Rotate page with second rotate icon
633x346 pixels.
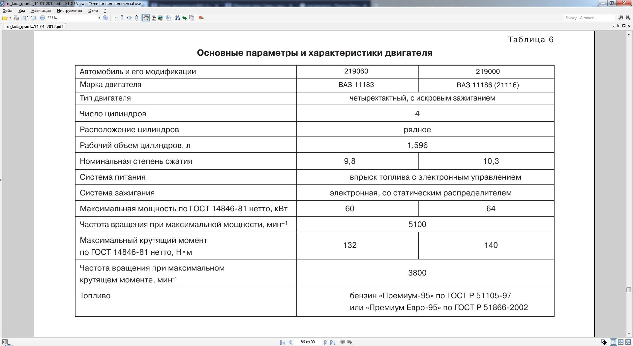point(33,18)
